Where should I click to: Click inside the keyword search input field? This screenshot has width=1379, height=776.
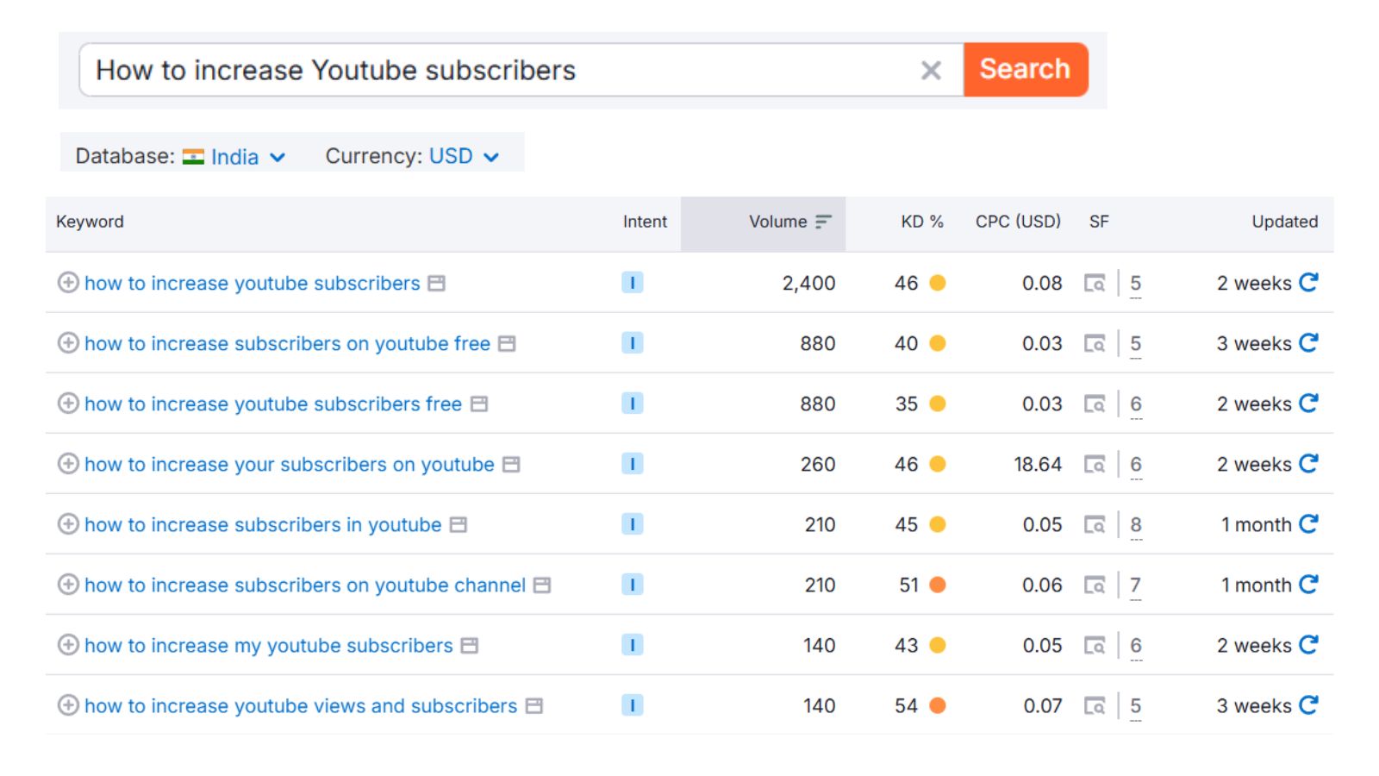pos(500,71)
